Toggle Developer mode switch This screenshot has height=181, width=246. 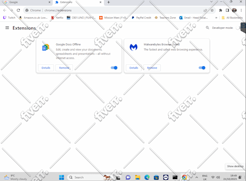tap(238, 28)
